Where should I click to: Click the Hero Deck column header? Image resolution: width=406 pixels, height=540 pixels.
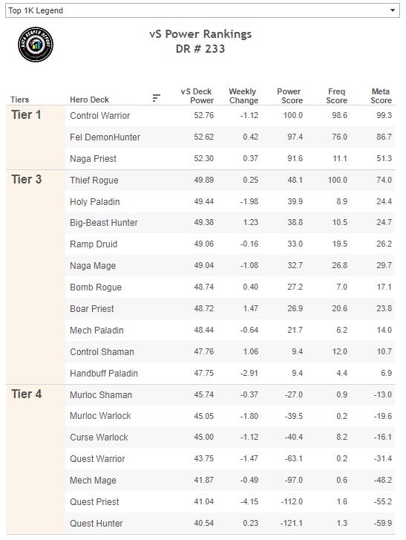(x=89, y=100)
